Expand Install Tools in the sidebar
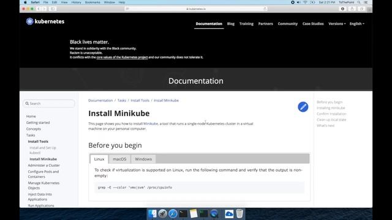 click(38, 141)
